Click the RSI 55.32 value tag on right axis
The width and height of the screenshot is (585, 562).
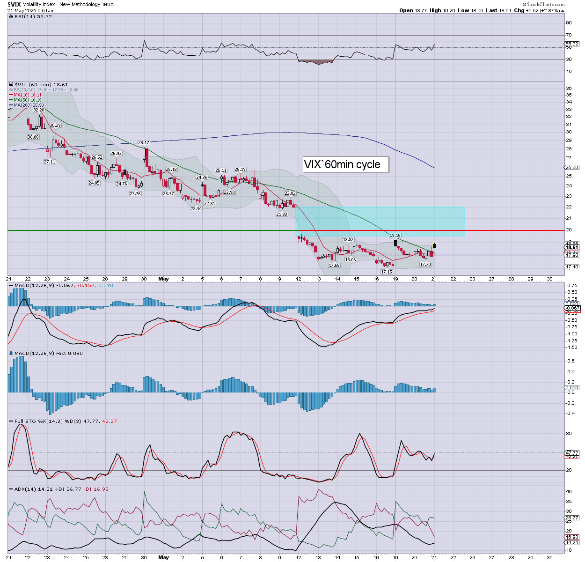point(572,44)
